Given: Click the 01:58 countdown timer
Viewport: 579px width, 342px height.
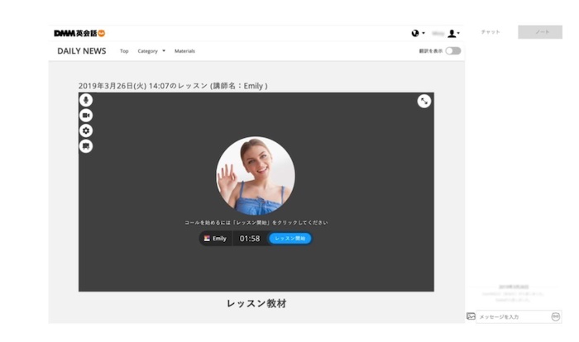Looking at the screenshot, I should tap(250, 239).
